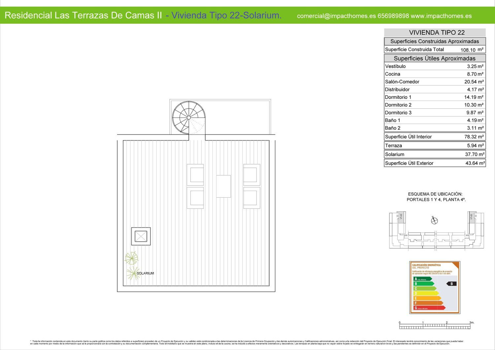Open the www.impacthomes.es website link

(x=441, y=16)
